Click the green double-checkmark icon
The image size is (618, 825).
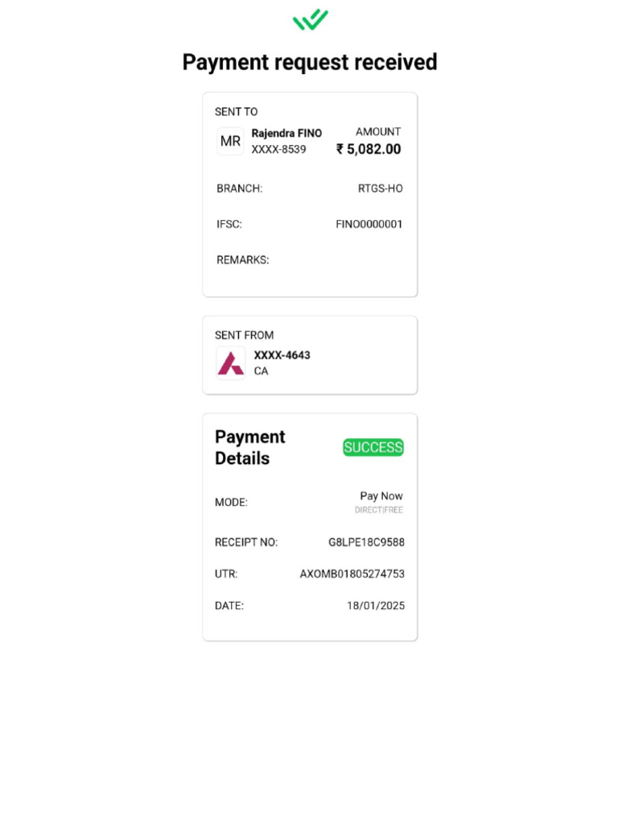310,20
